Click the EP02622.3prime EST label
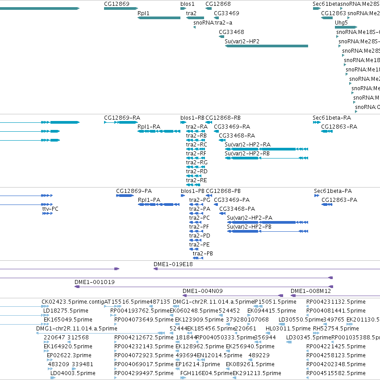Image resolution: width=380 pixels, height=380 pixels. click(69, 355)
